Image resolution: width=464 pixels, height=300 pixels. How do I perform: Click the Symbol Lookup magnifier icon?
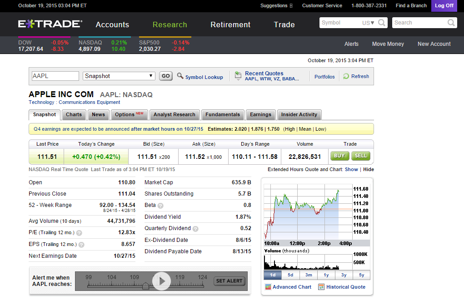180,76
